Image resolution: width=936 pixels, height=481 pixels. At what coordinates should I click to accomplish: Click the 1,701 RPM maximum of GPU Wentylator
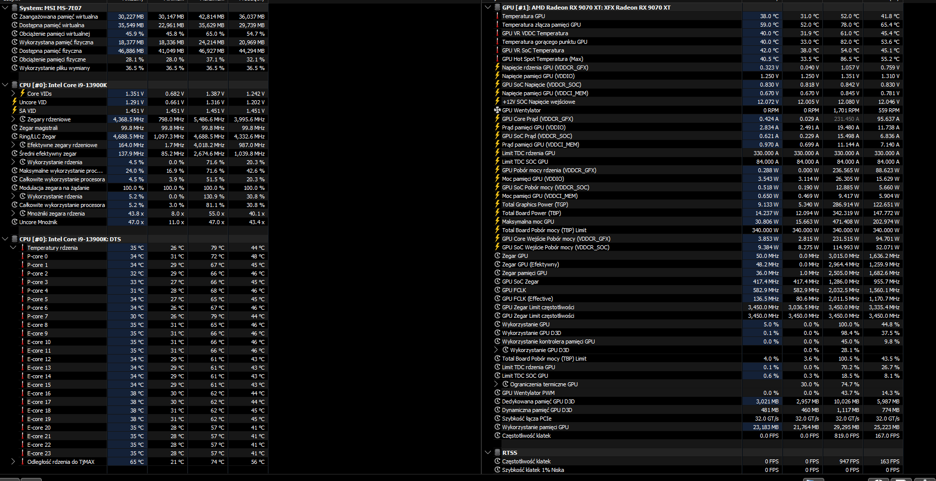(846, 110)
